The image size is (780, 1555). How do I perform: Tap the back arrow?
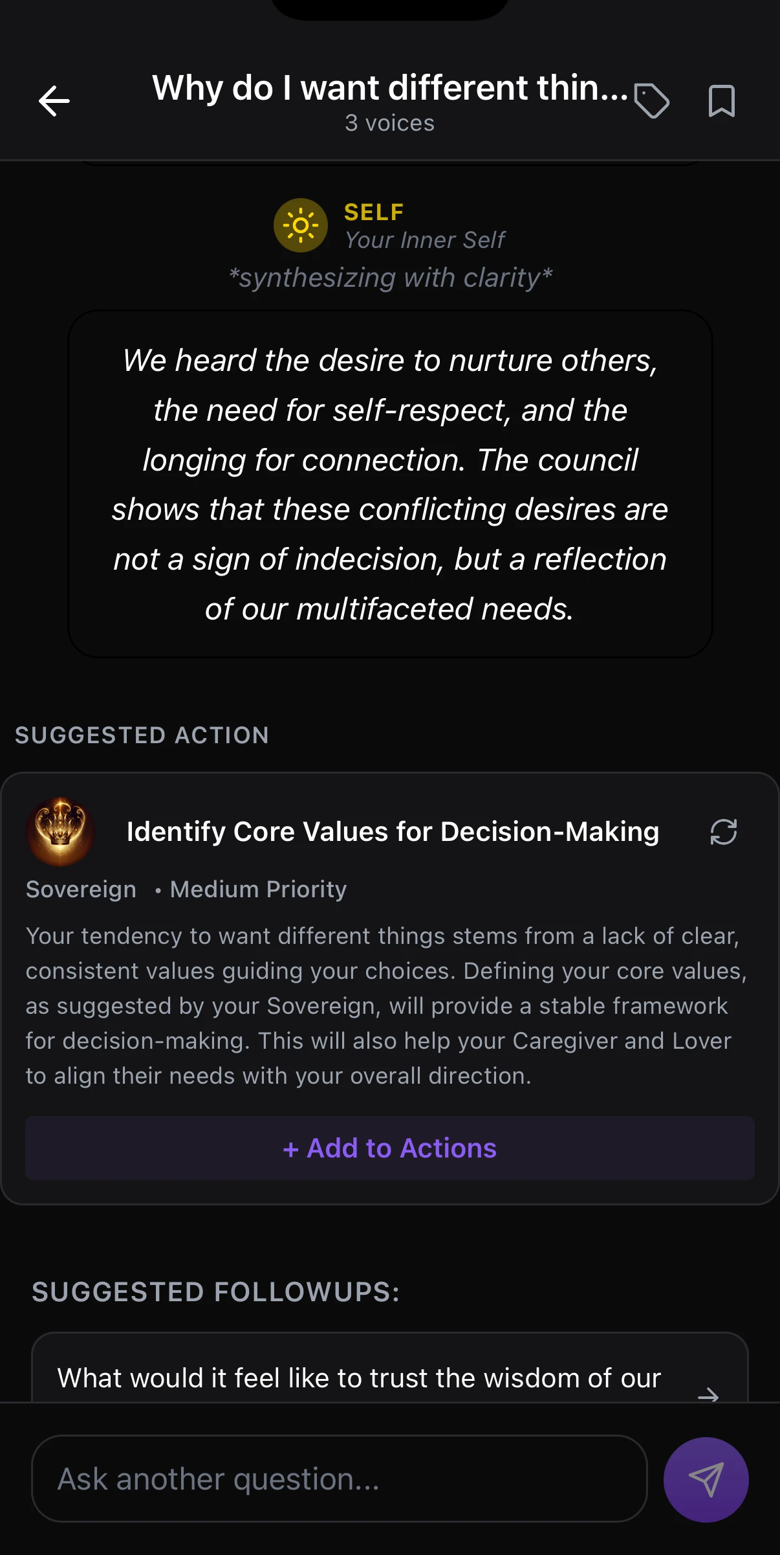[54, 101]
